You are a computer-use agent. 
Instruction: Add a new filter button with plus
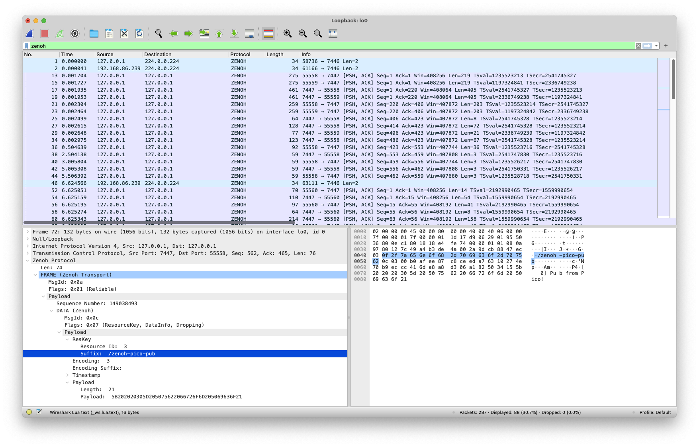[666, 45]
